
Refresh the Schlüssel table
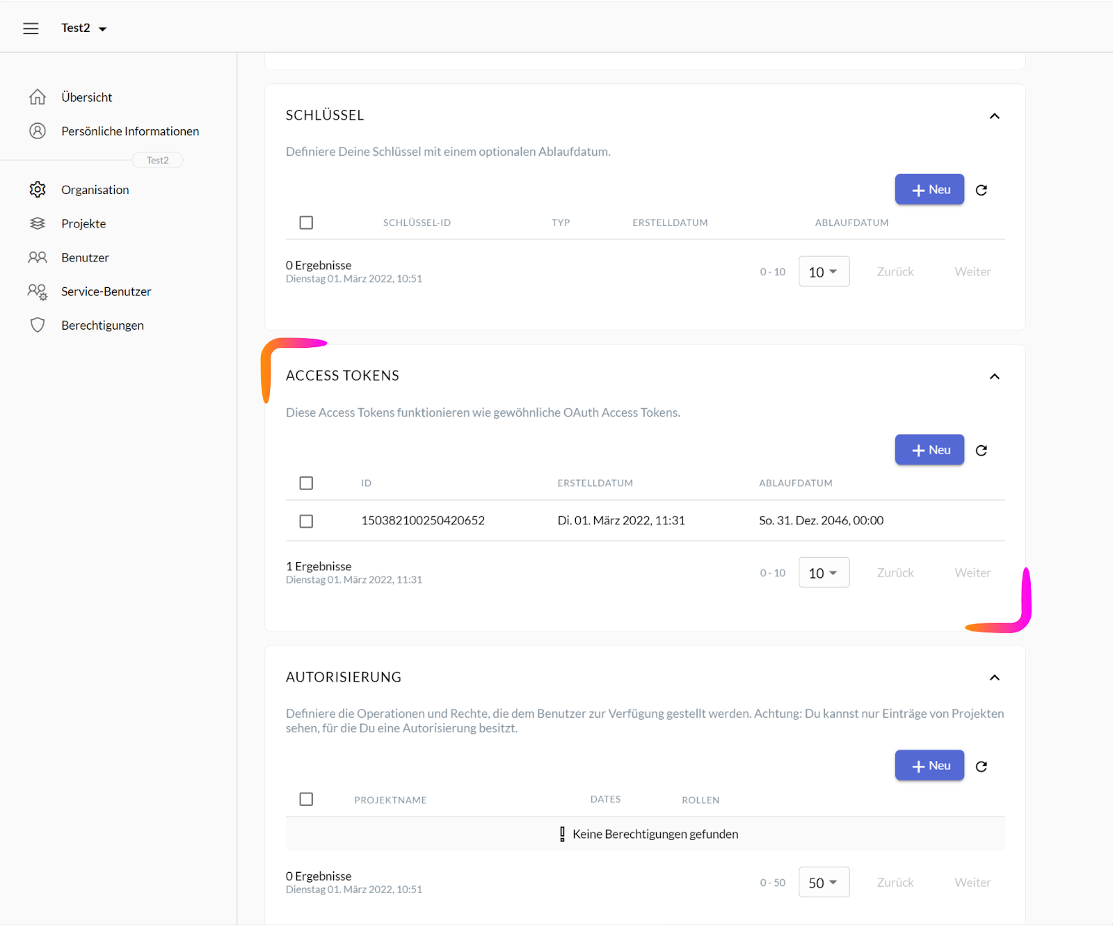[x=981, y=190]
